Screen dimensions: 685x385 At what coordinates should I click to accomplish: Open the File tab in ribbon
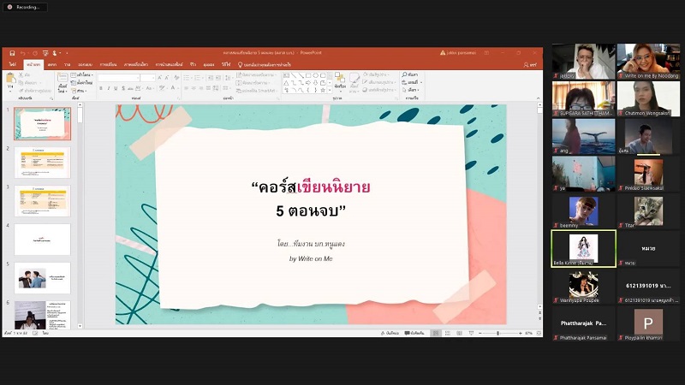[12, 64]
